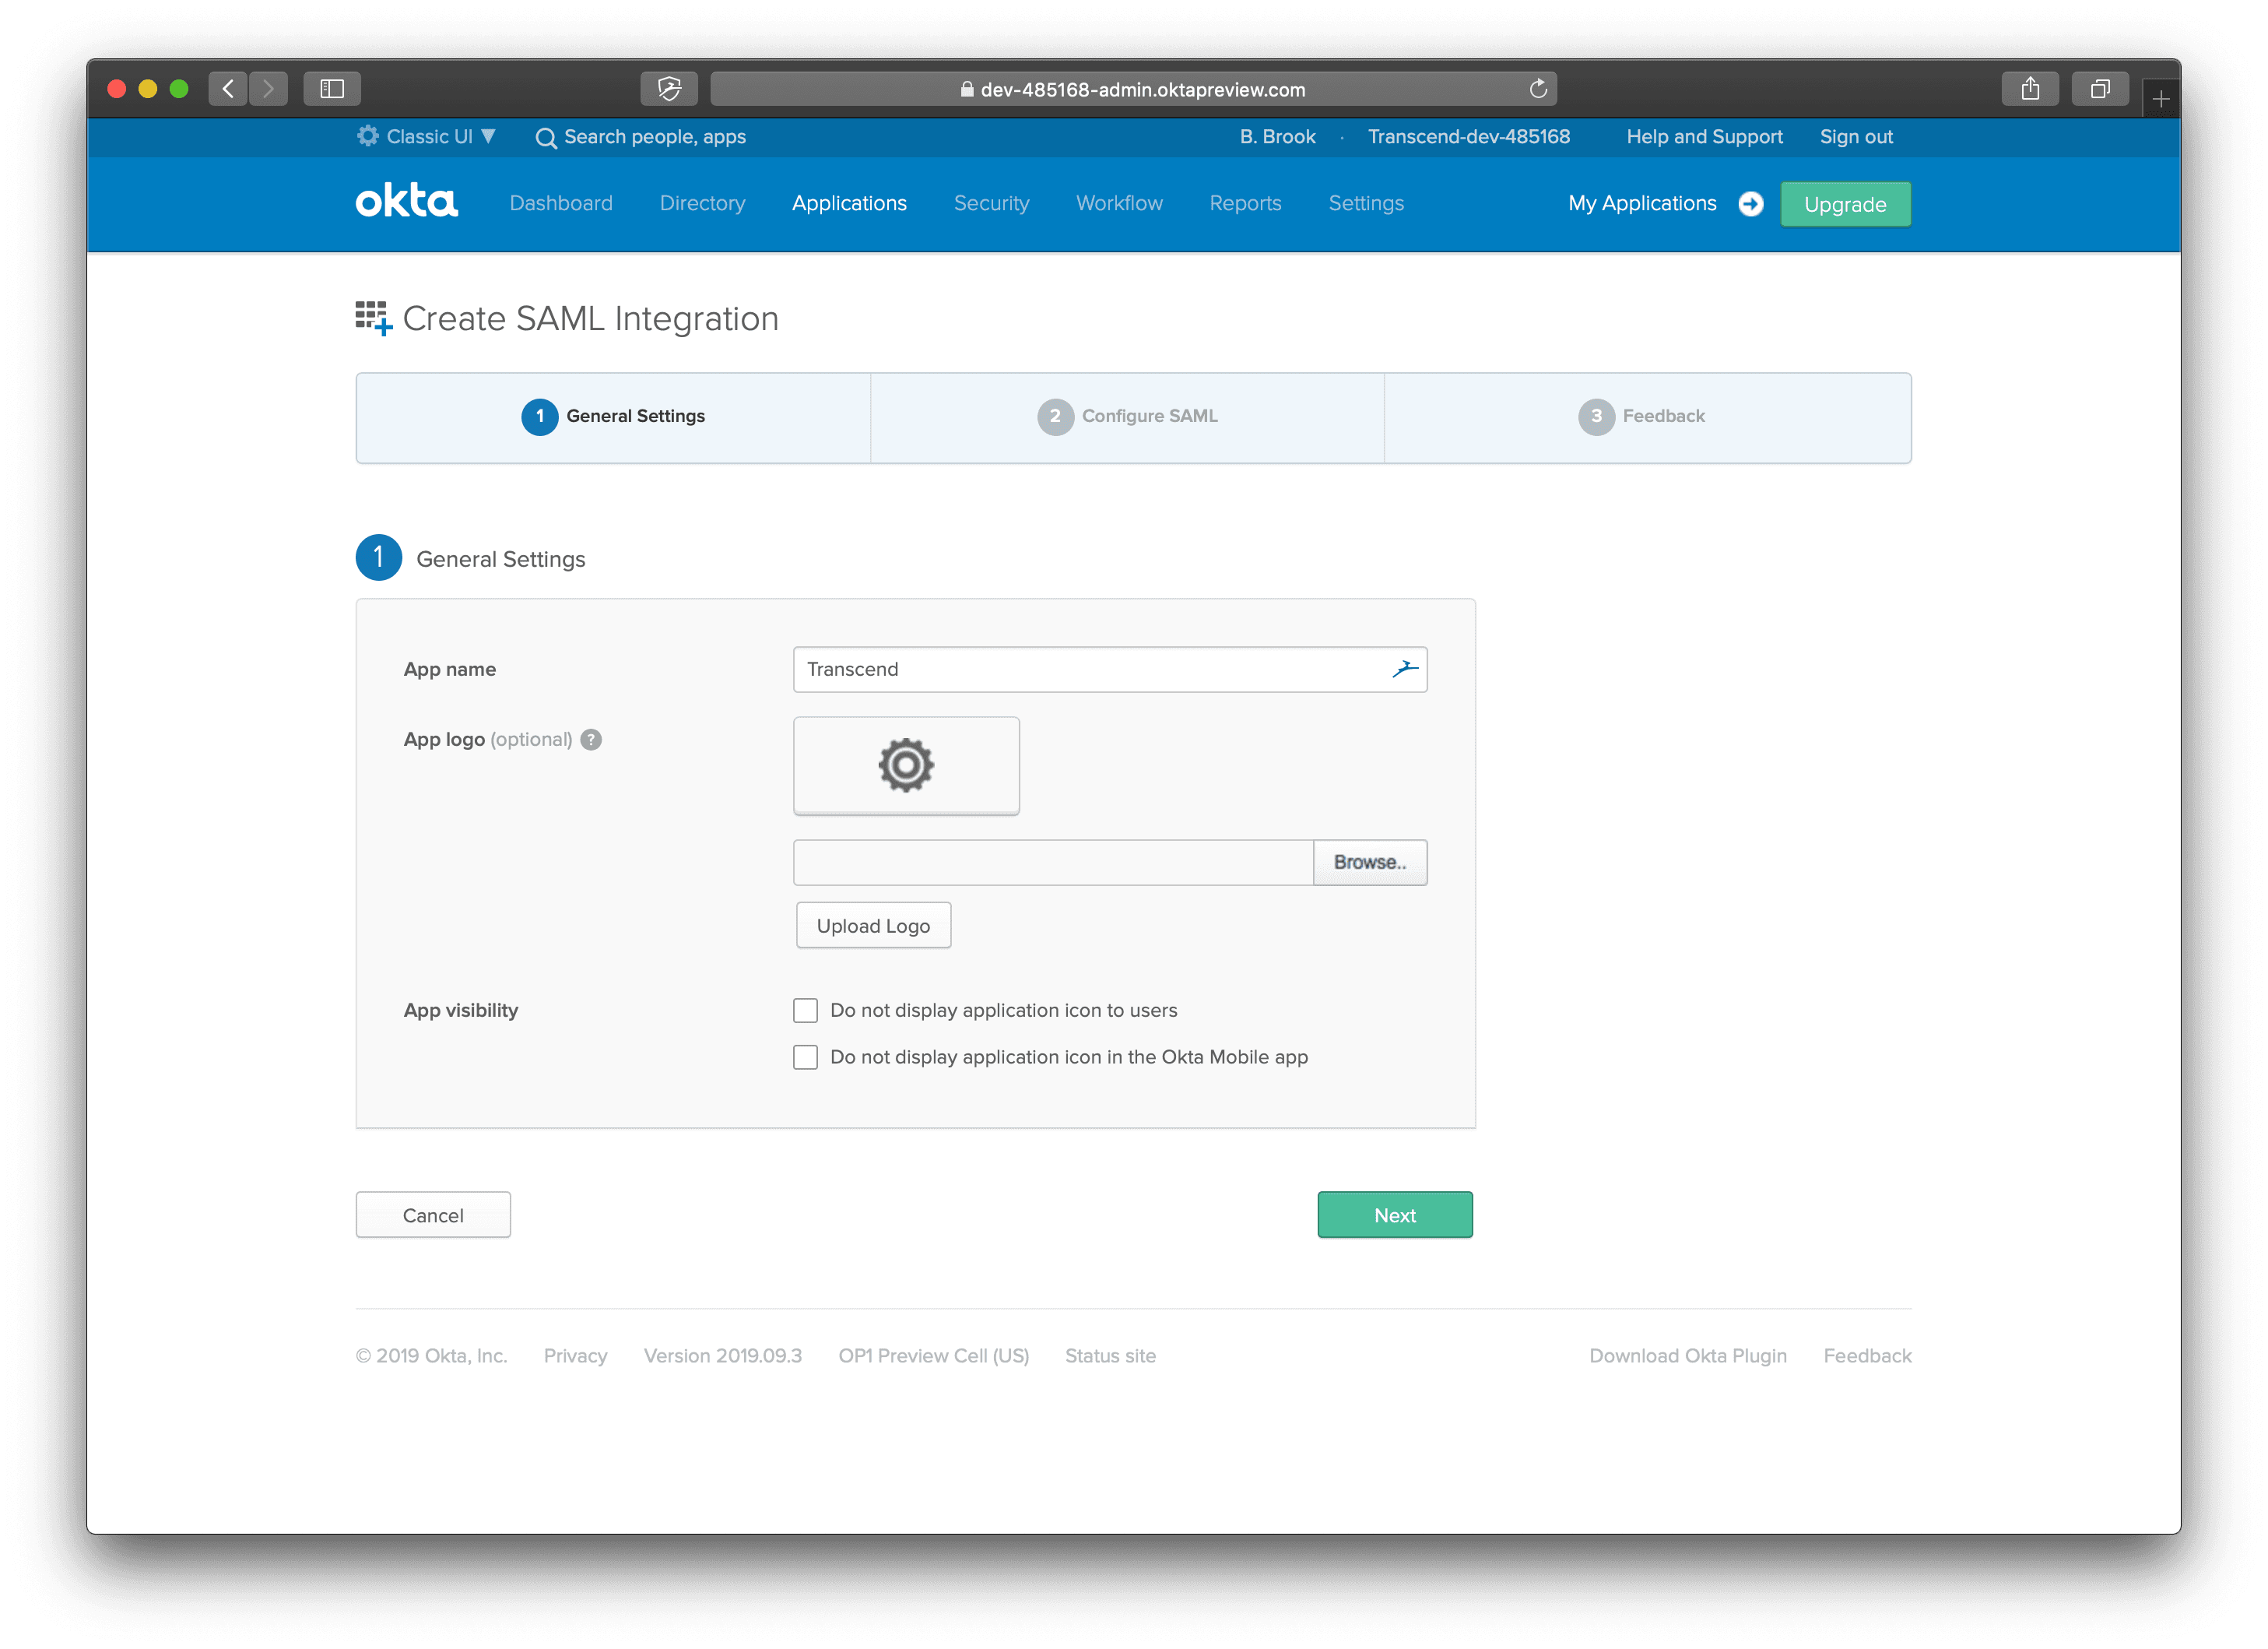Click the edit pencil icon in App name field
Viewport: 2268px width, 1649px height.
1405,669
